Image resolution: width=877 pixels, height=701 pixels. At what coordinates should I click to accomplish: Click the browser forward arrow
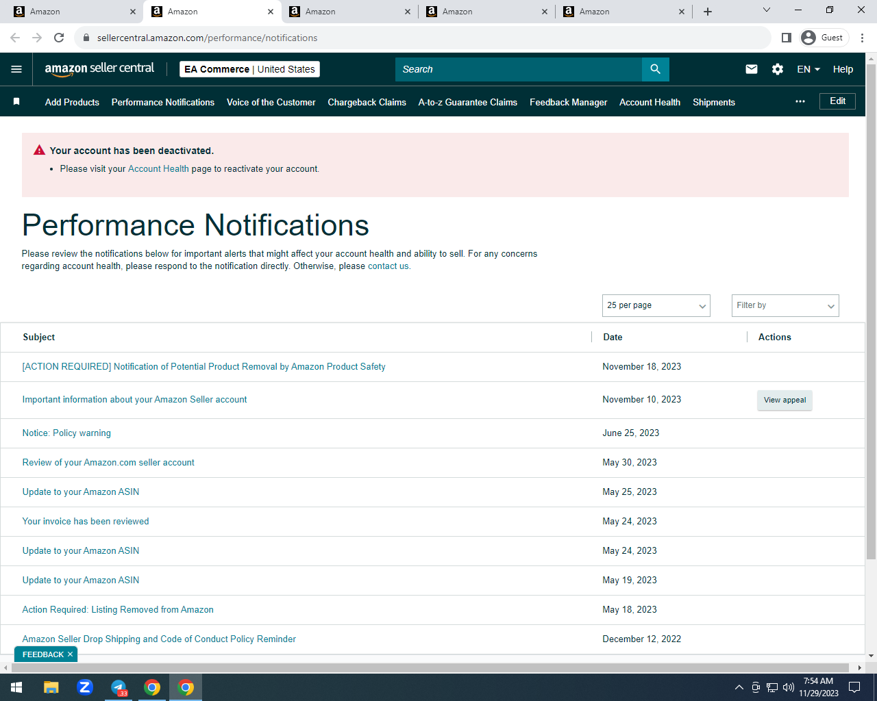[x=37, y=38]
